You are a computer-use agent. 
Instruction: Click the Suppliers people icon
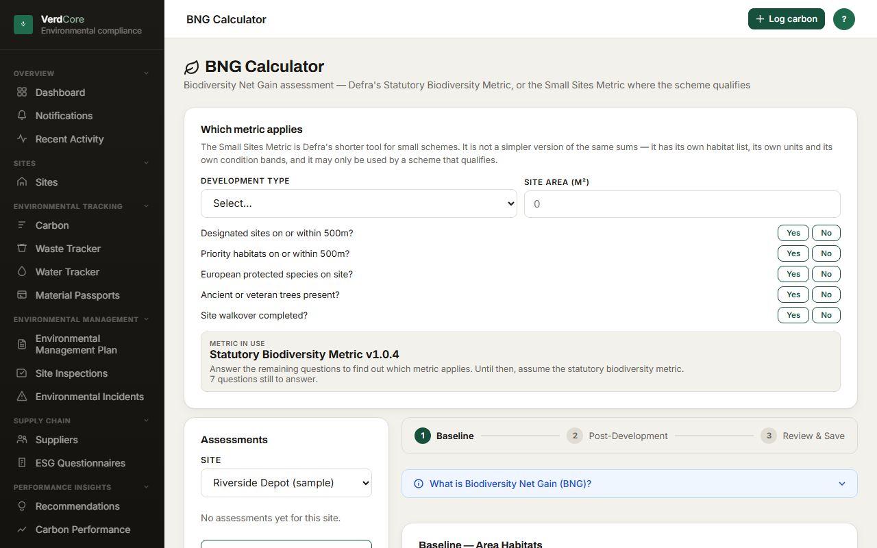(22, 440)
